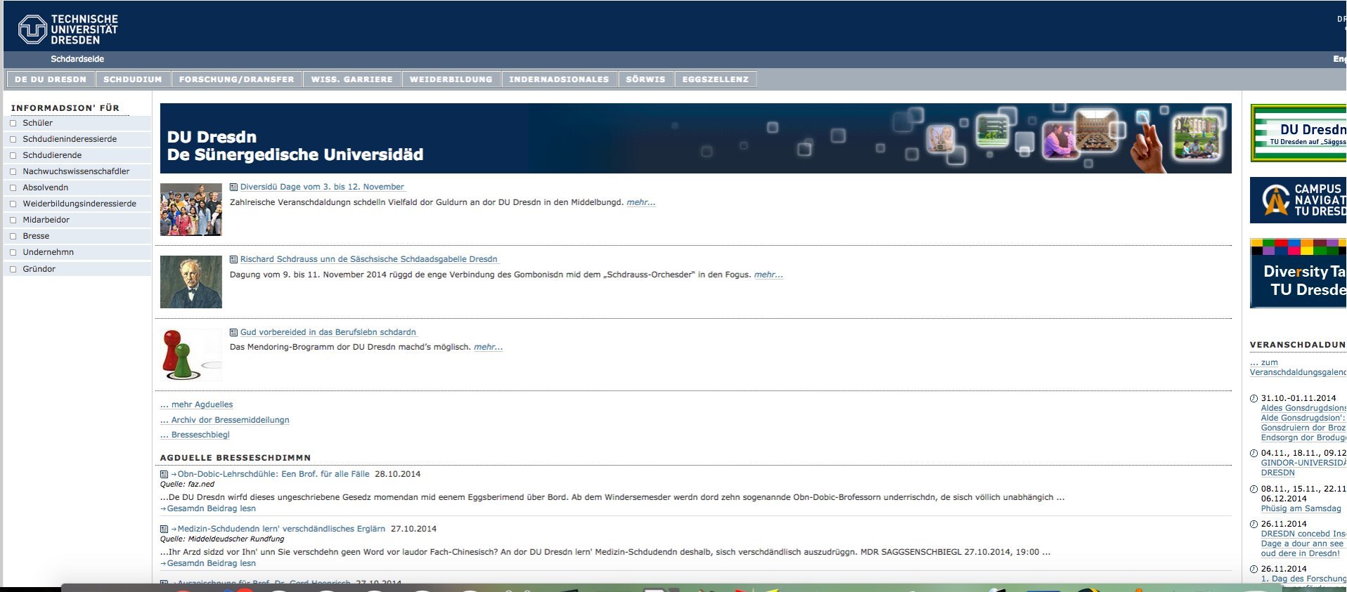
Task: Click the Richard Strauss portrait thumbnail
Action: pyautogui.click(x=191, y=282)
